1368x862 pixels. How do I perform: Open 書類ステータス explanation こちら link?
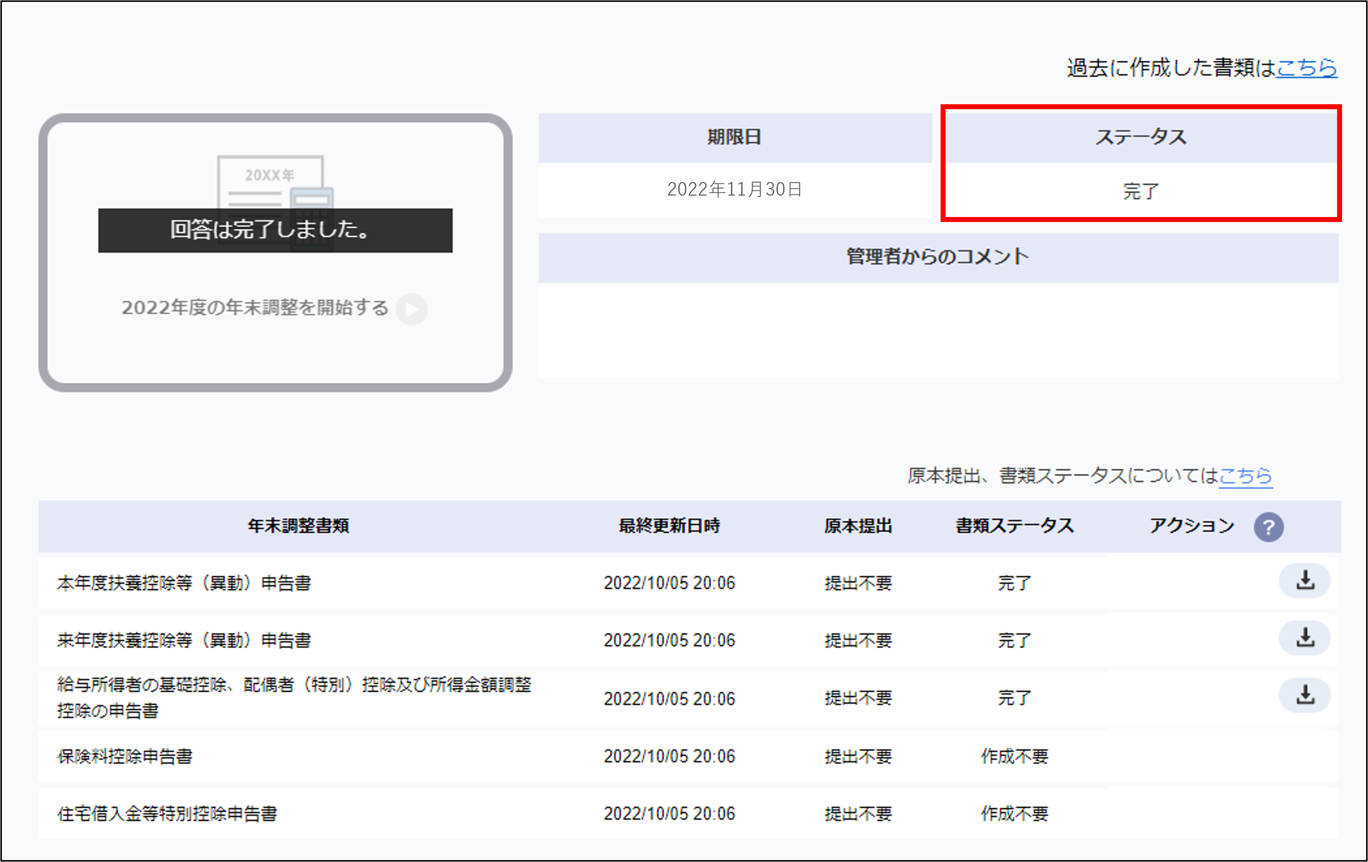tap(1245, 475)
